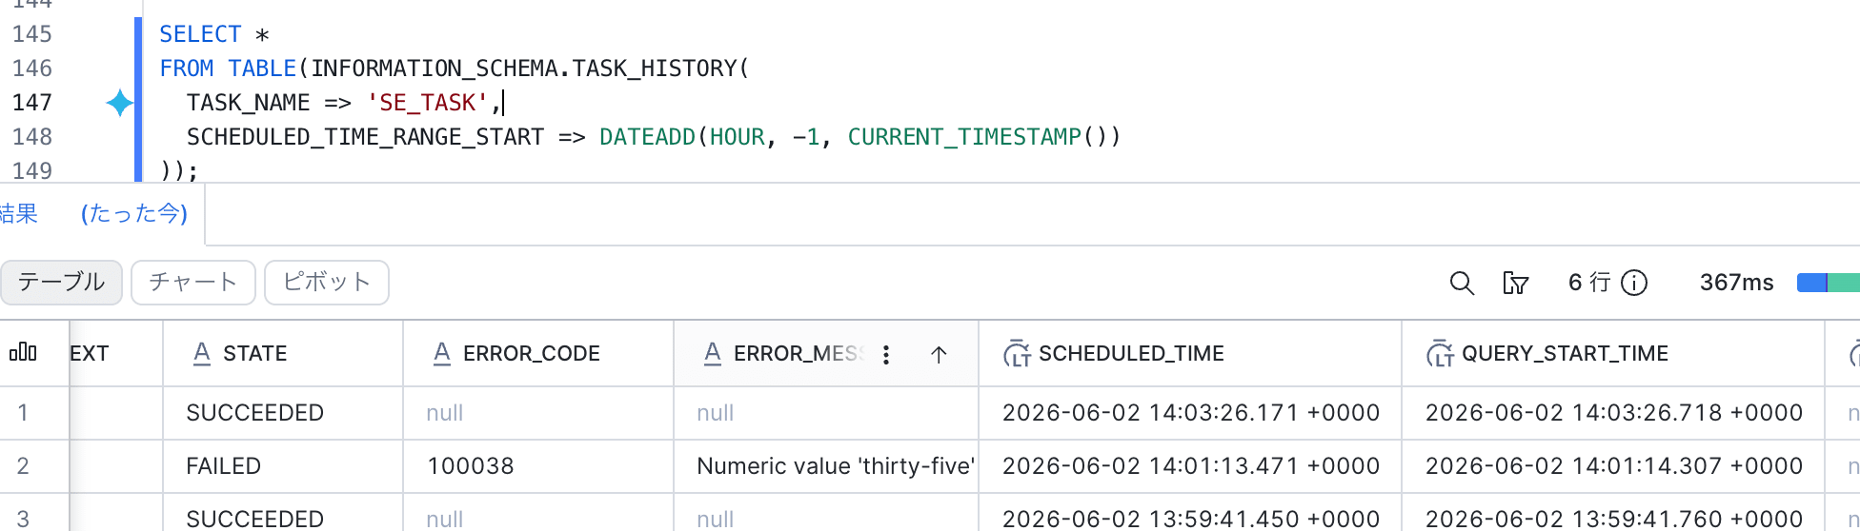Click INFORMATION_SCHEMA.TASK_HISTORY in query

(524, 69)
